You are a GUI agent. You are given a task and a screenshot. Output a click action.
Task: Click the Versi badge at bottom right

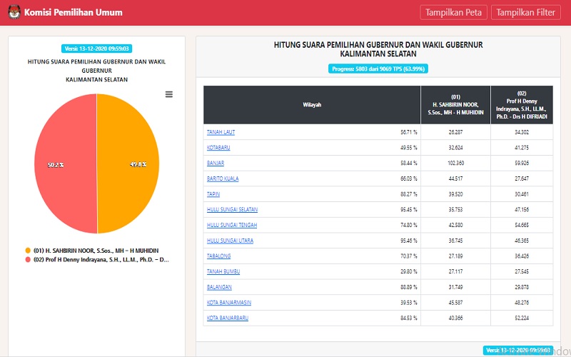pos(518,350)
